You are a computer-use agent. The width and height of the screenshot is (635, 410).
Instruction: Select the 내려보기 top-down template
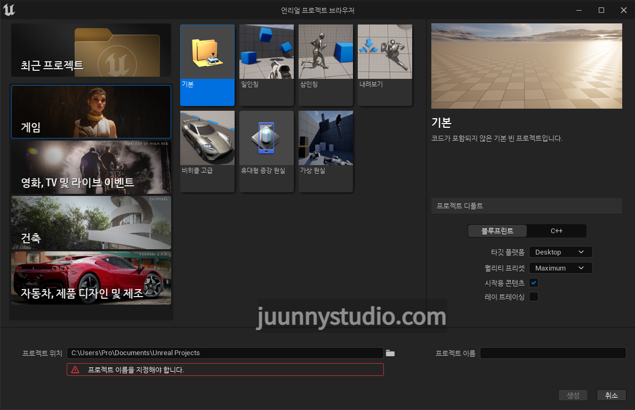(x=385, y=65)
